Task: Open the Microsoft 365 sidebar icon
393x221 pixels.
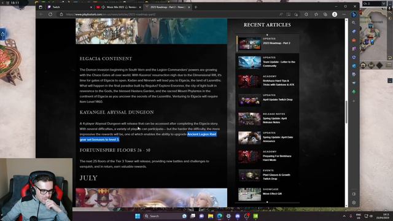Action: (354, 57)
